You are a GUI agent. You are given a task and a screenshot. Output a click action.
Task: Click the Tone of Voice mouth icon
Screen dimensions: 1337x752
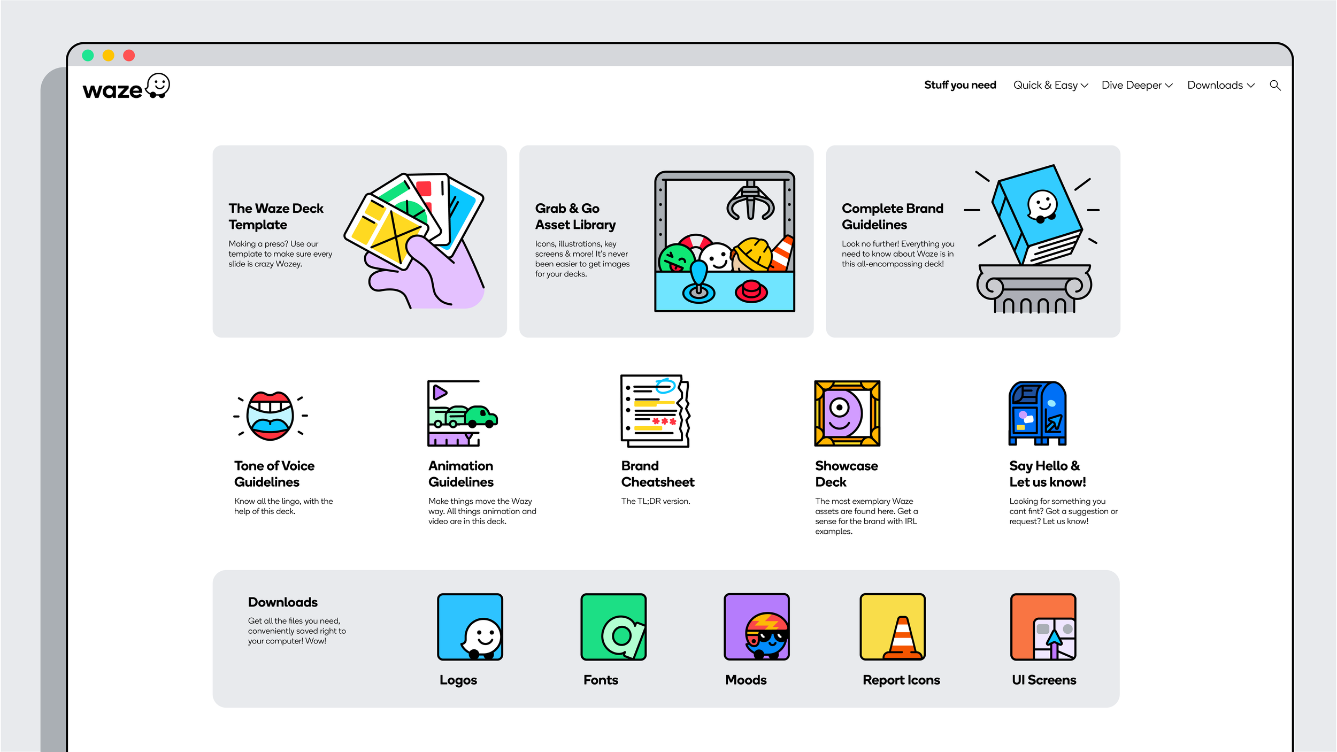pyautogui.click(x=271, y=416)
